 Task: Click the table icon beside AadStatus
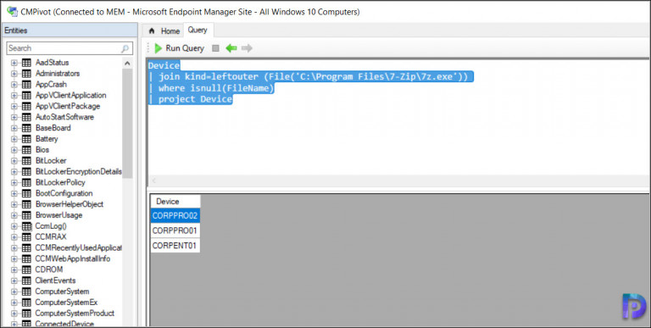(26, 63)
